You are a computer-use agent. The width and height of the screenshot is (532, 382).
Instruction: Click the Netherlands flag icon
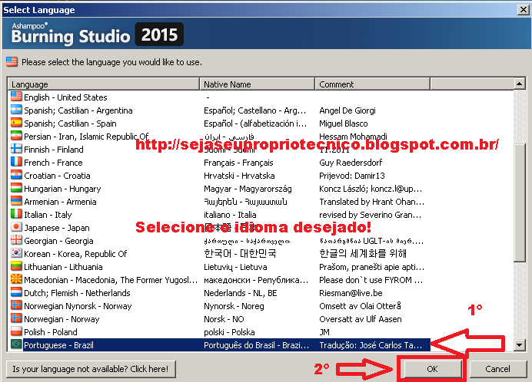pyautogui.click(x=16, y=292)
